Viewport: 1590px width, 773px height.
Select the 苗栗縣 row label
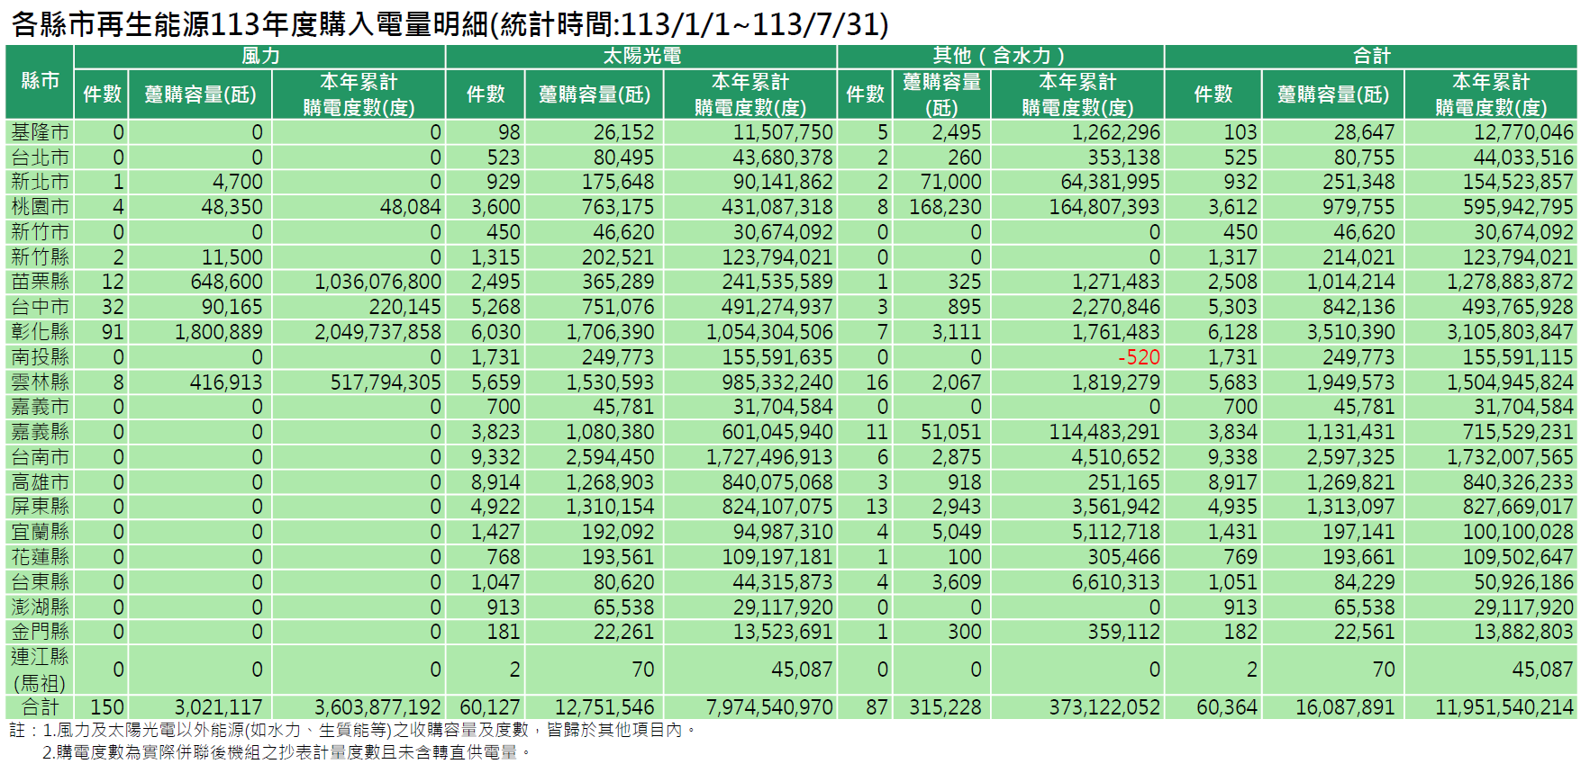[x=40, y=282]
